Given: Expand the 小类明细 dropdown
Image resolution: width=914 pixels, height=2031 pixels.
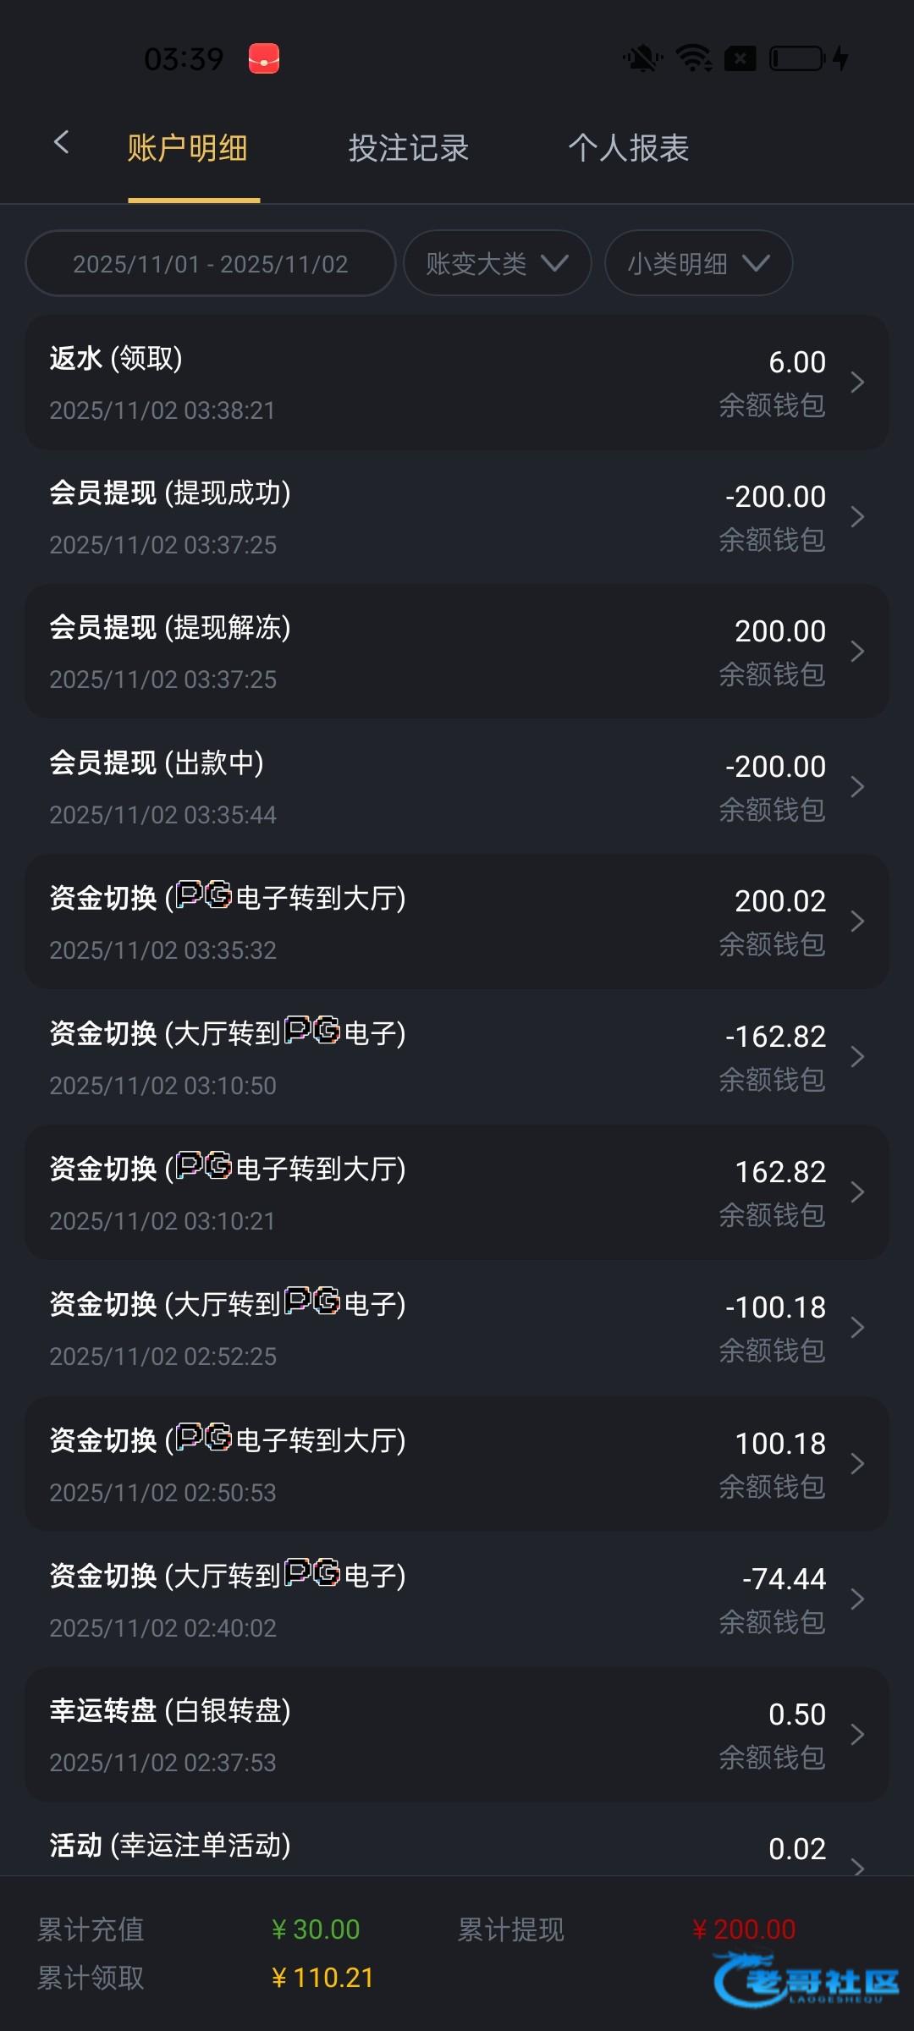Looking at the screenshot, I should click(698, 264).
